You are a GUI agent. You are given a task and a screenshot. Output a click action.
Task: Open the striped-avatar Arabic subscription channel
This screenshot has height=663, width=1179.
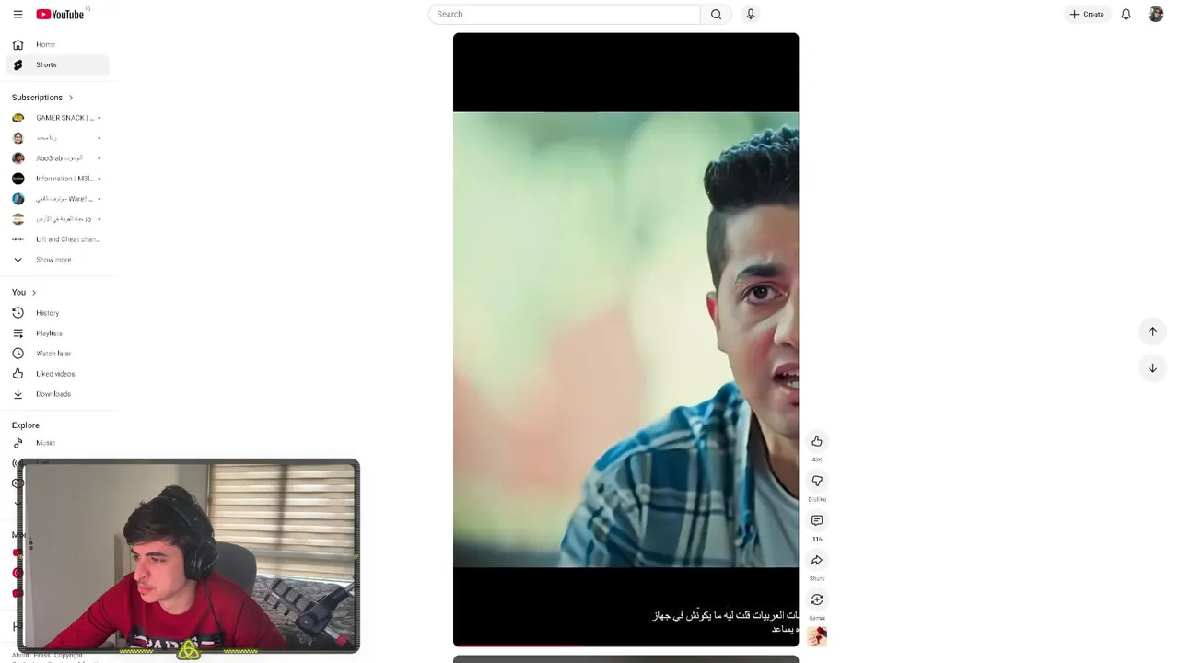pos(57,219)
